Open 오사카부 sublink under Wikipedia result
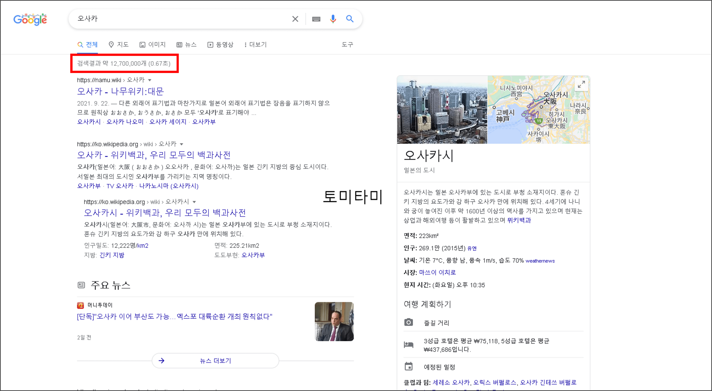The width and height of the screenshot is (712, 391). pyautogui.click(x=89, y=186)
